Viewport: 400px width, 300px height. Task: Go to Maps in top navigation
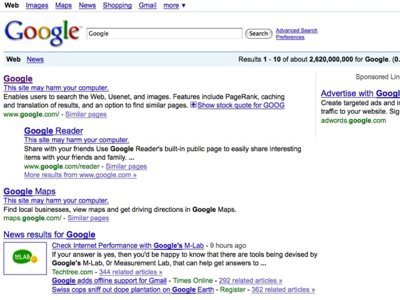[x=63, y=6]
